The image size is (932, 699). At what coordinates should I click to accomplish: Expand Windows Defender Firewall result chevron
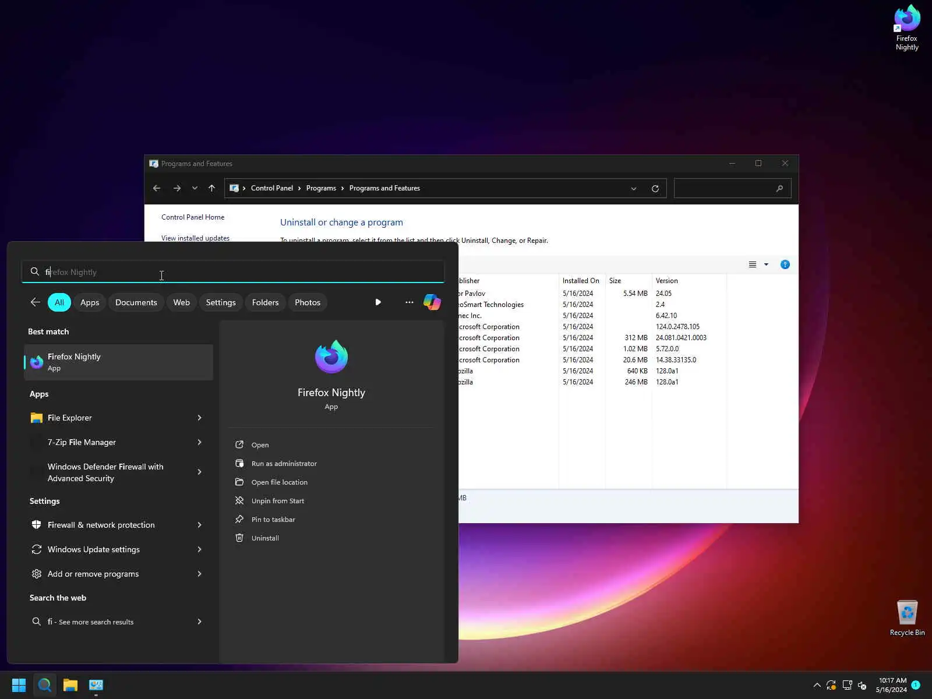pos(199,472)
